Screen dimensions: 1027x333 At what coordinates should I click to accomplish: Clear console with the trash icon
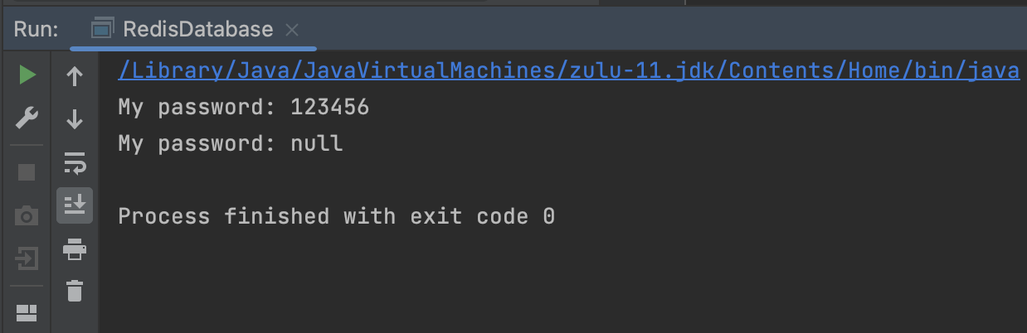(x=75, y=290)
